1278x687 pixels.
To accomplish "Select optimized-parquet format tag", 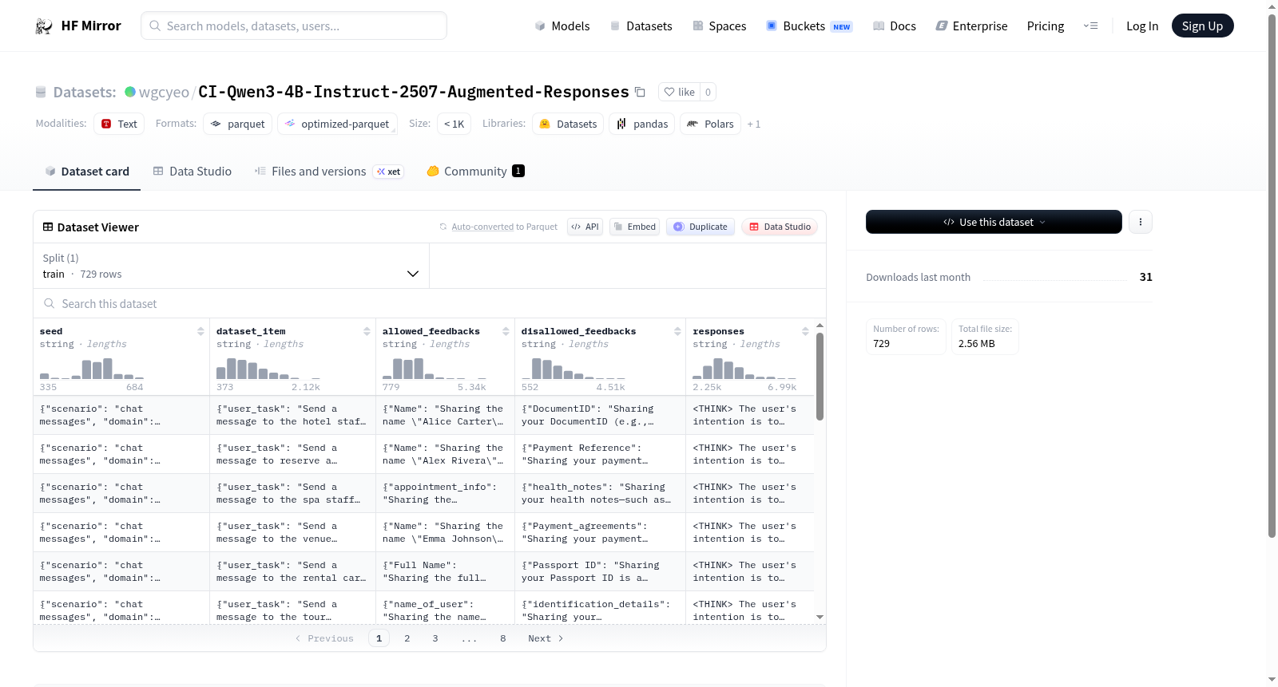I will [337, 124].
